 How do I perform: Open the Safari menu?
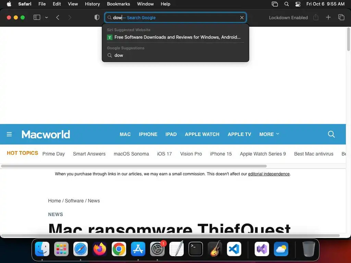[x=25, y=4]
